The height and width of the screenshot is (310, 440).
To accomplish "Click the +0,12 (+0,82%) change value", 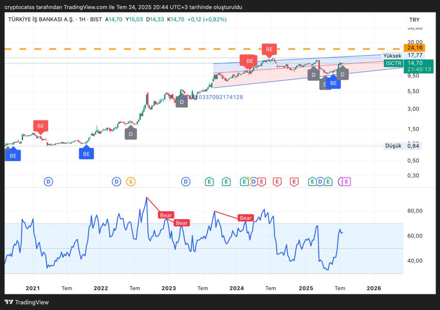I will tap(207, 20).
